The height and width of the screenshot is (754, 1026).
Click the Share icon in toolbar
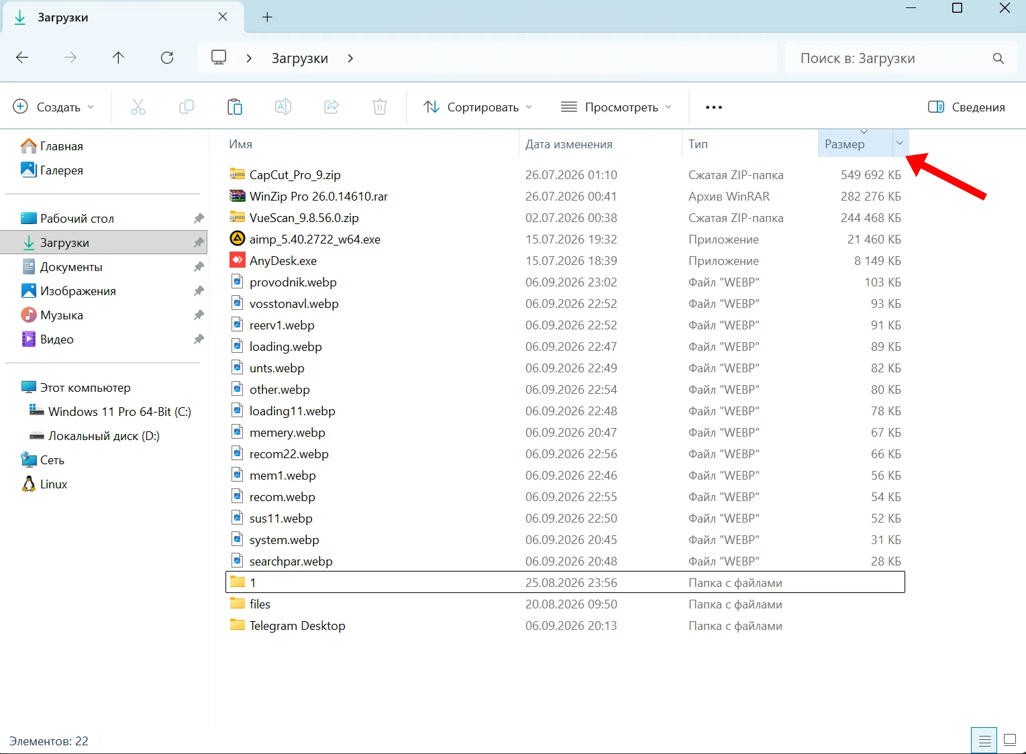coord(331,107)
